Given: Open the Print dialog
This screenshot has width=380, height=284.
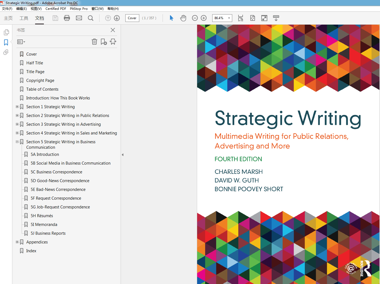Looking at the screenshot, I should coord(67,18).
